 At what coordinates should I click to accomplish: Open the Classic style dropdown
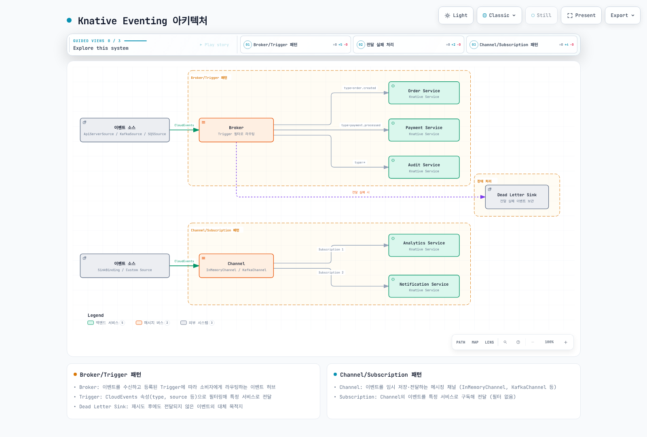(x=499, y=15)
